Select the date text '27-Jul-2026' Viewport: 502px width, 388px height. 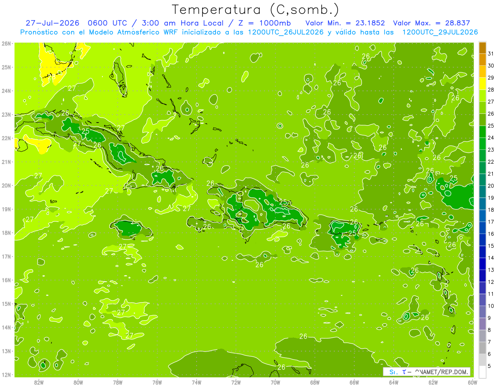click(x=53, y=23)
